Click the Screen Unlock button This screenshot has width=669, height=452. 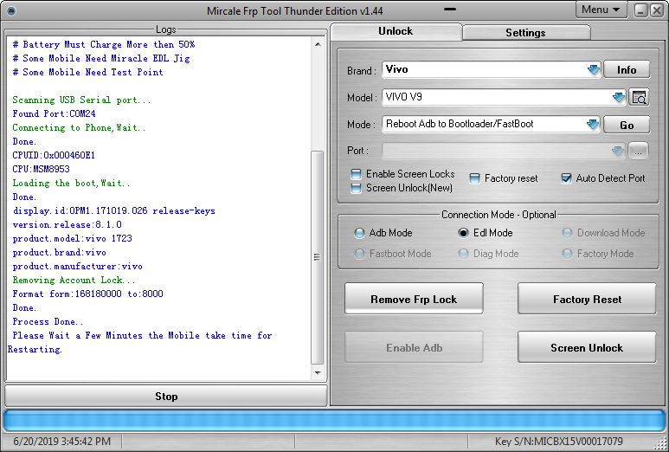pos(587,348)
